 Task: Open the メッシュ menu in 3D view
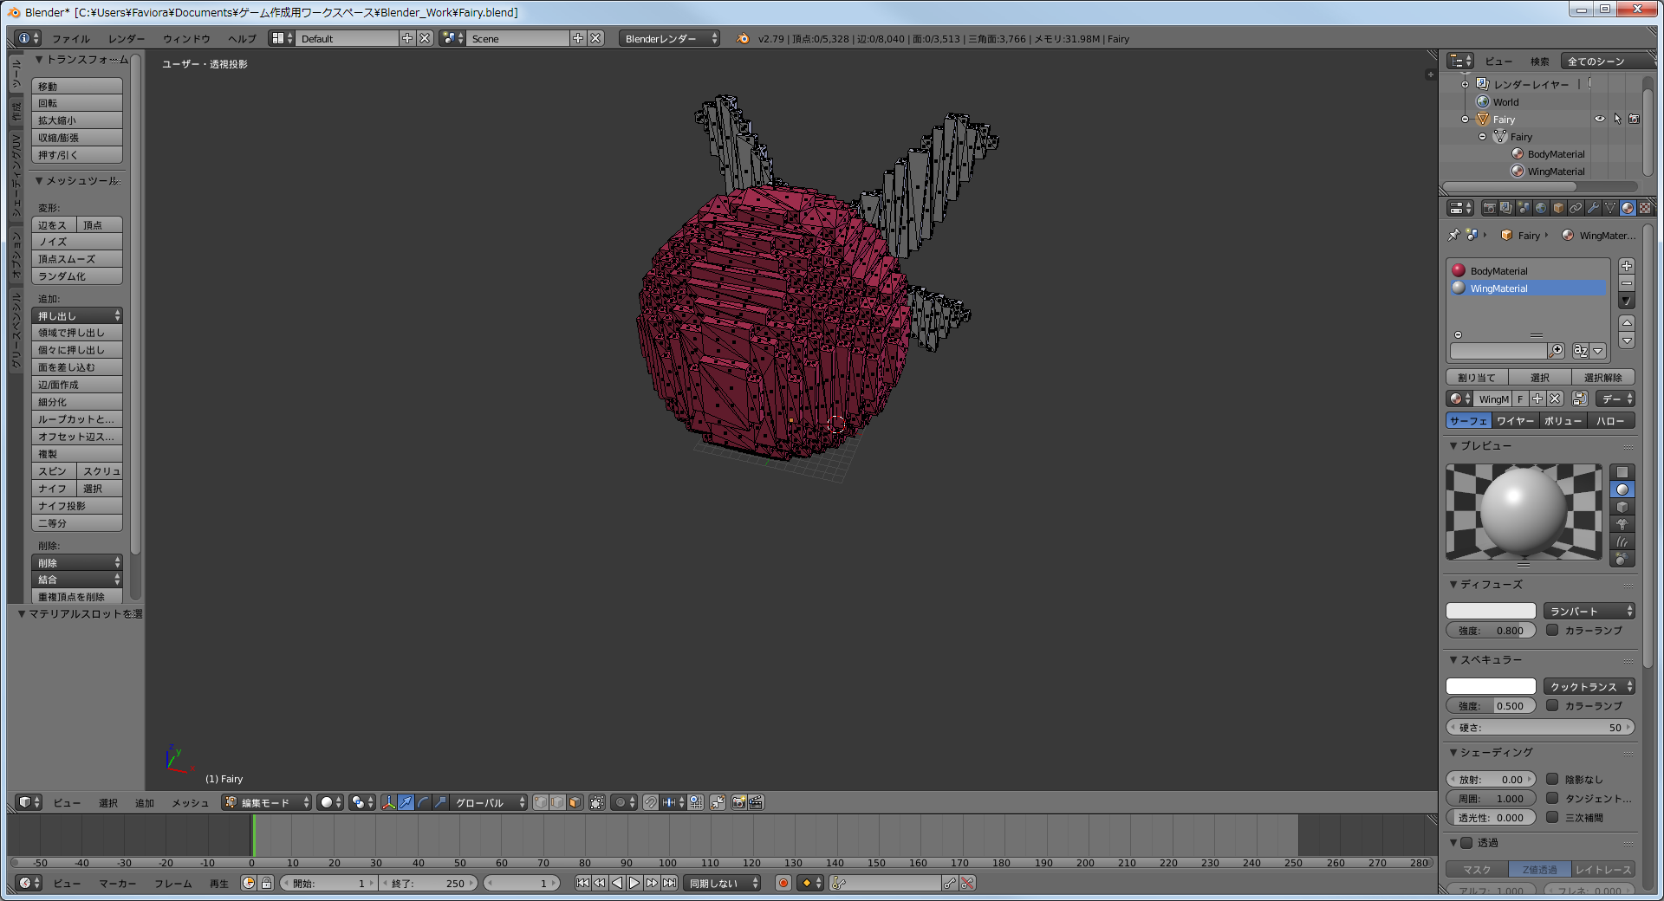190,803
